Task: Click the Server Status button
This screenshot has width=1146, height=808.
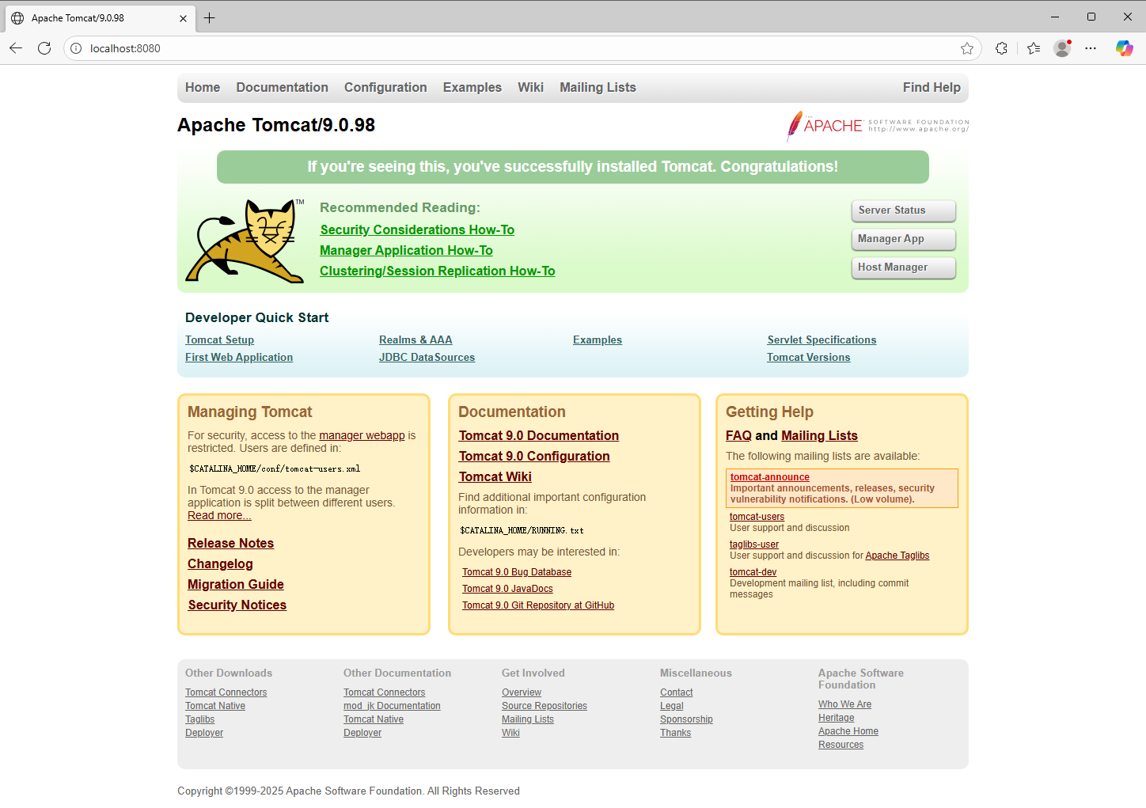Action: (904, 211)
